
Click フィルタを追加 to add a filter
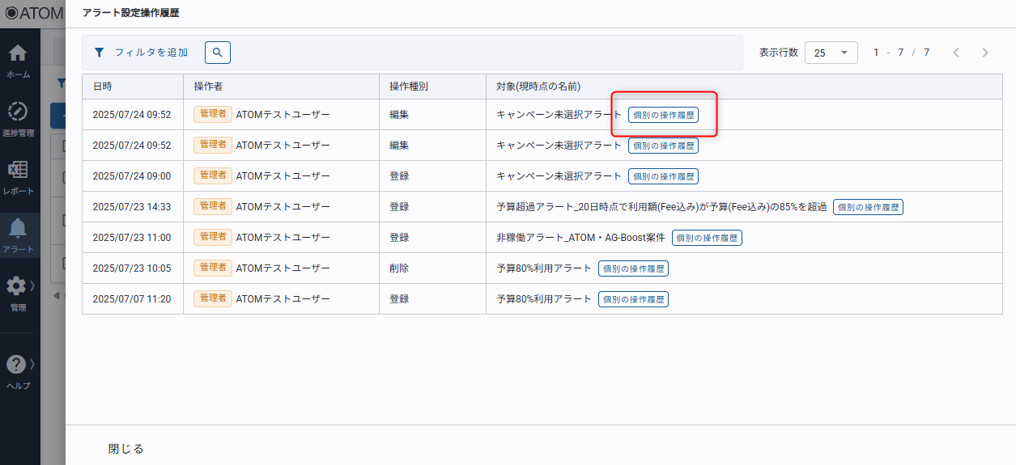pyautogui.click(x=151, y=53)
